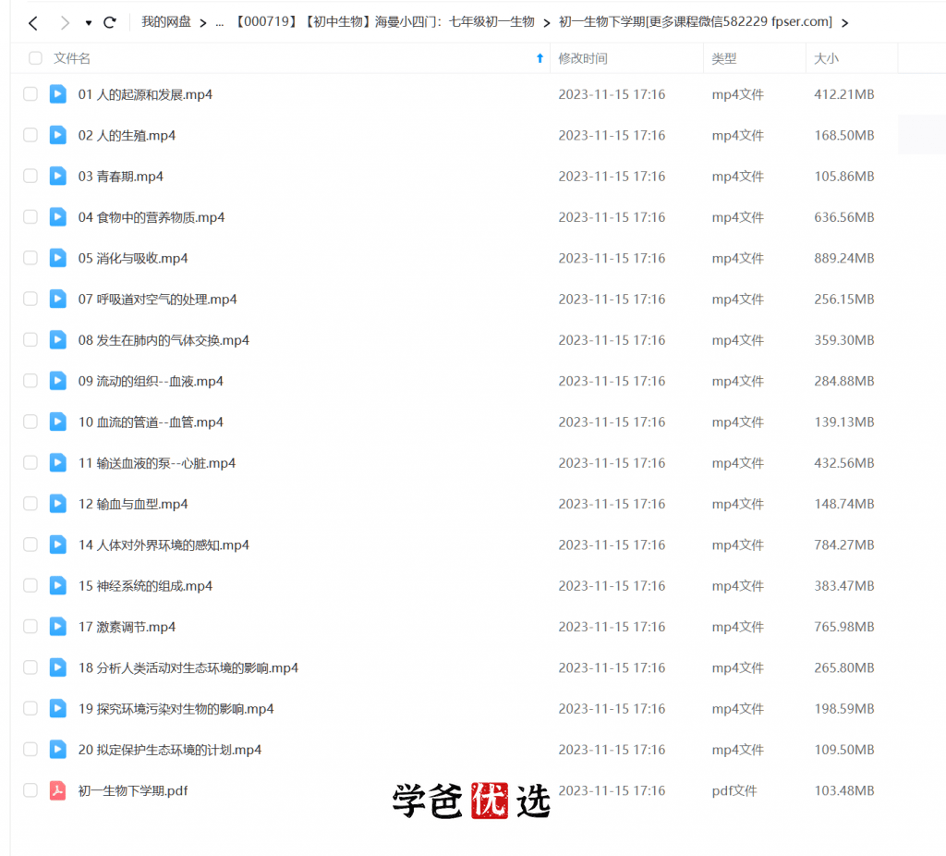Sort by 修改时间 column header
The width and height of the screenshot is (946, 856).
coord(582,58)
